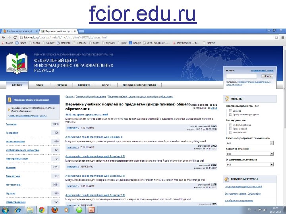
Task: Open the Музыка bookmark
Action: click(109, 43)
